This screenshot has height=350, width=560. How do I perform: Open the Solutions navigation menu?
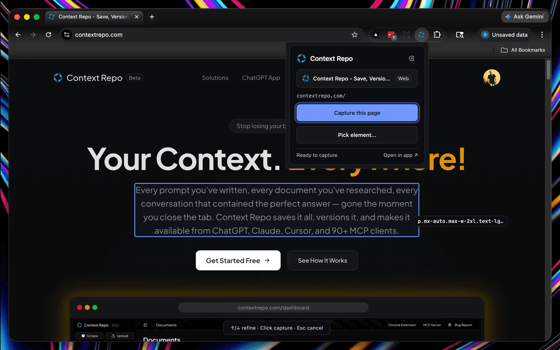tap(215, 78)
